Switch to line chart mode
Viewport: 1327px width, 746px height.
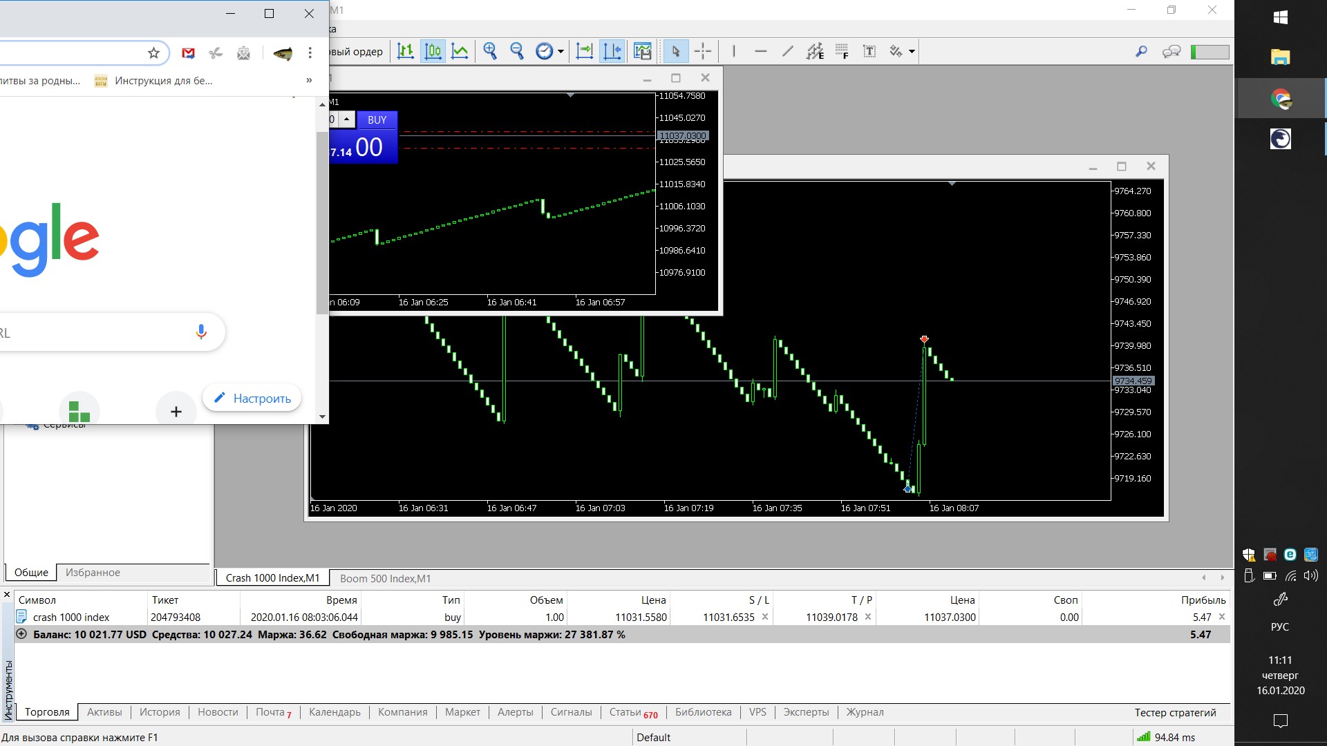pyautogui.click(x=460, y=51)
